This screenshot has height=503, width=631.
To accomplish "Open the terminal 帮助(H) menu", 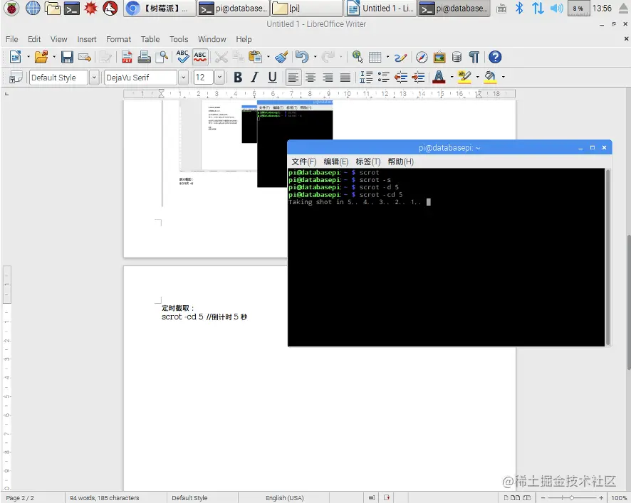I will pos(400,162).
